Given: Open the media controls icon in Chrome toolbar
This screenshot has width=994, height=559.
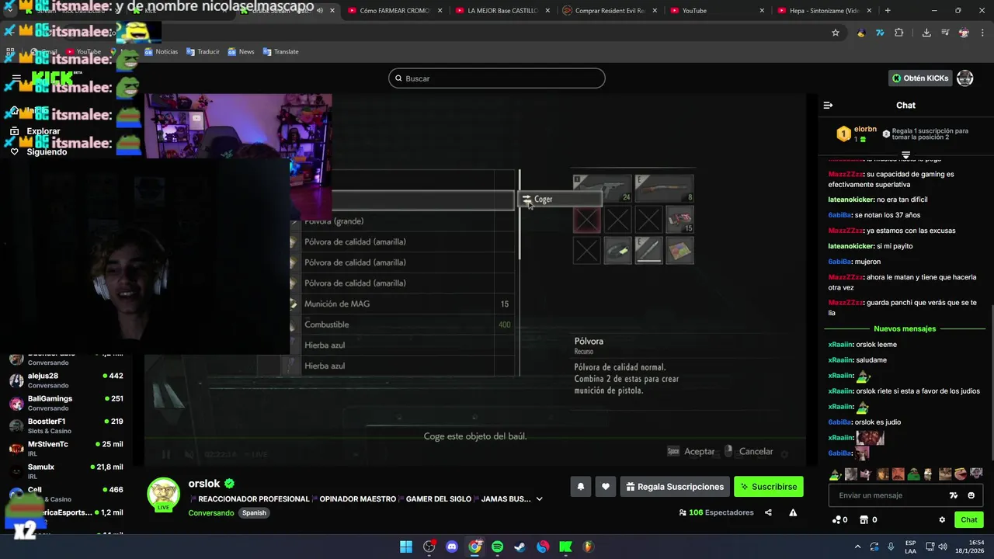Looking at the screenshot, I should (x=945, y=33).
